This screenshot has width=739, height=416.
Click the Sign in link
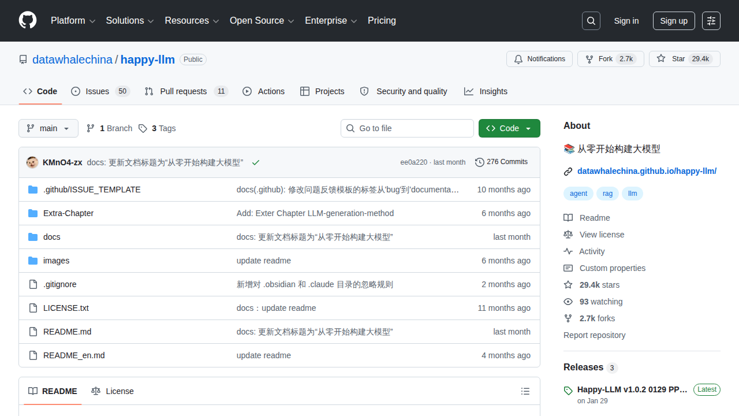coord(626,21)
